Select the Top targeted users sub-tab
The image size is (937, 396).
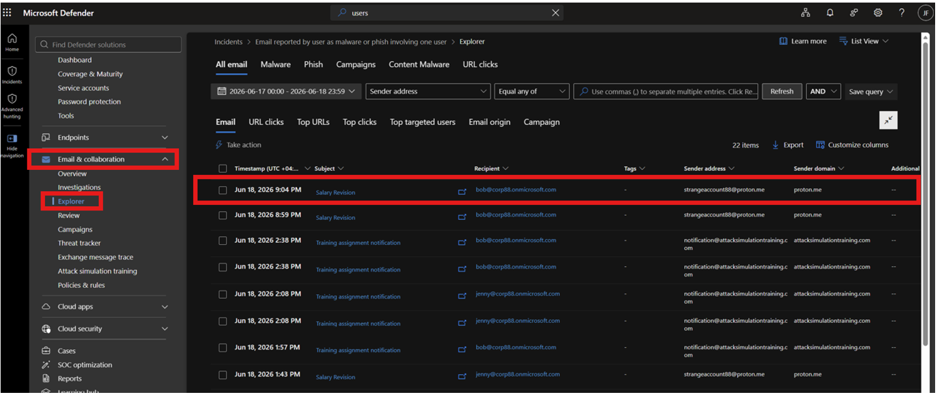pos(423,122)
